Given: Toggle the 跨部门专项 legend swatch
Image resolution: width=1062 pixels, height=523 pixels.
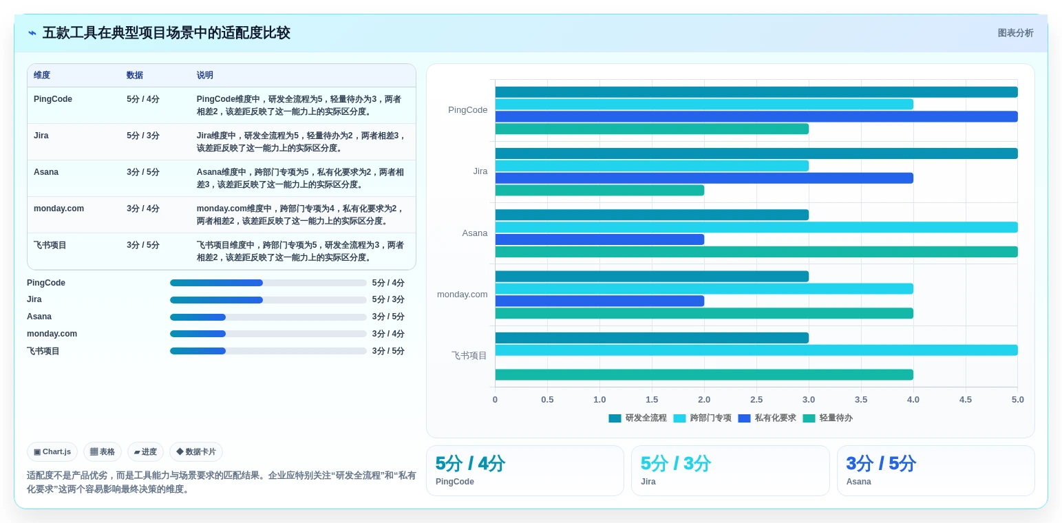Looking at the screenshot, I should 679,418.
